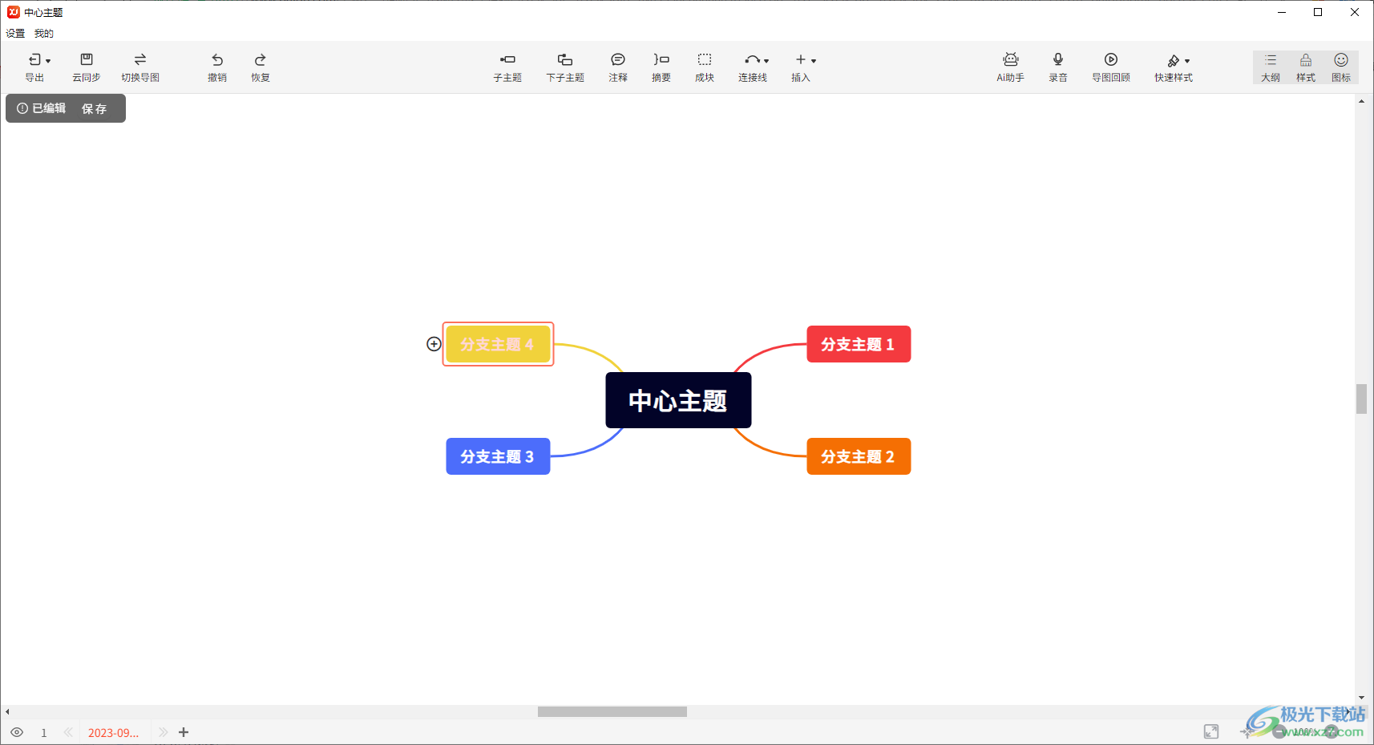This screenshot has height=745, width=1374.
Task: Click the horizontal scrollbar thumb
Action: pyautogui.click(x=612, y=711)
